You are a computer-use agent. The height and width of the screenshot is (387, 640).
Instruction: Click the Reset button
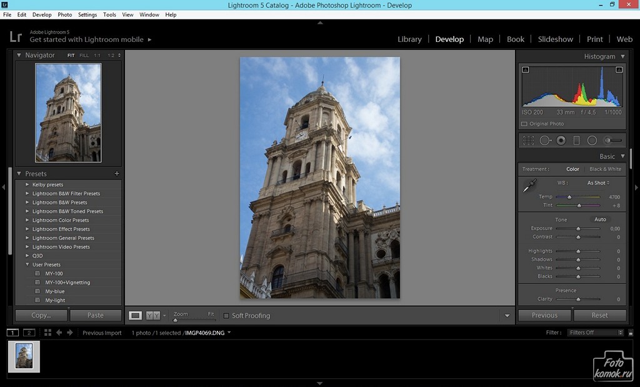coord(599,315)
